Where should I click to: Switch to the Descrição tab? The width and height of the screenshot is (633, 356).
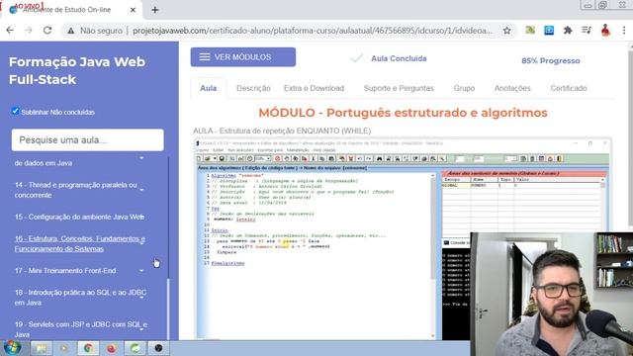pos(253,88)
